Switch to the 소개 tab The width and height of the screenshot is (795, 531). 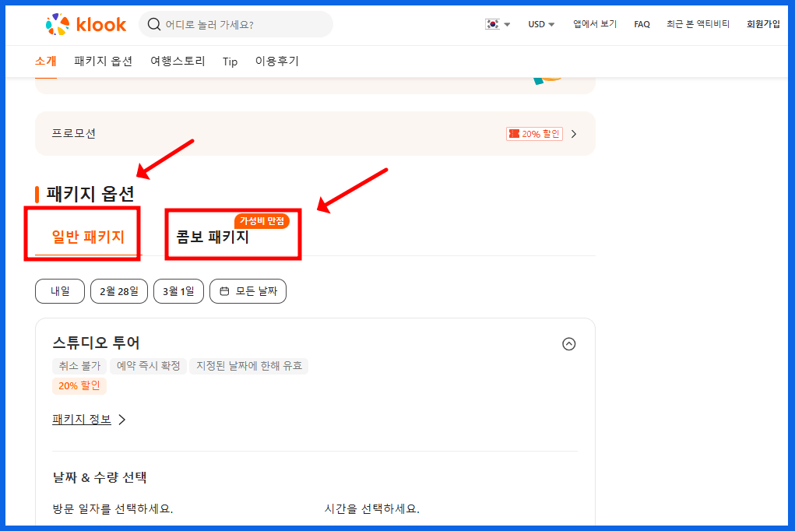[x=44, y=62]
